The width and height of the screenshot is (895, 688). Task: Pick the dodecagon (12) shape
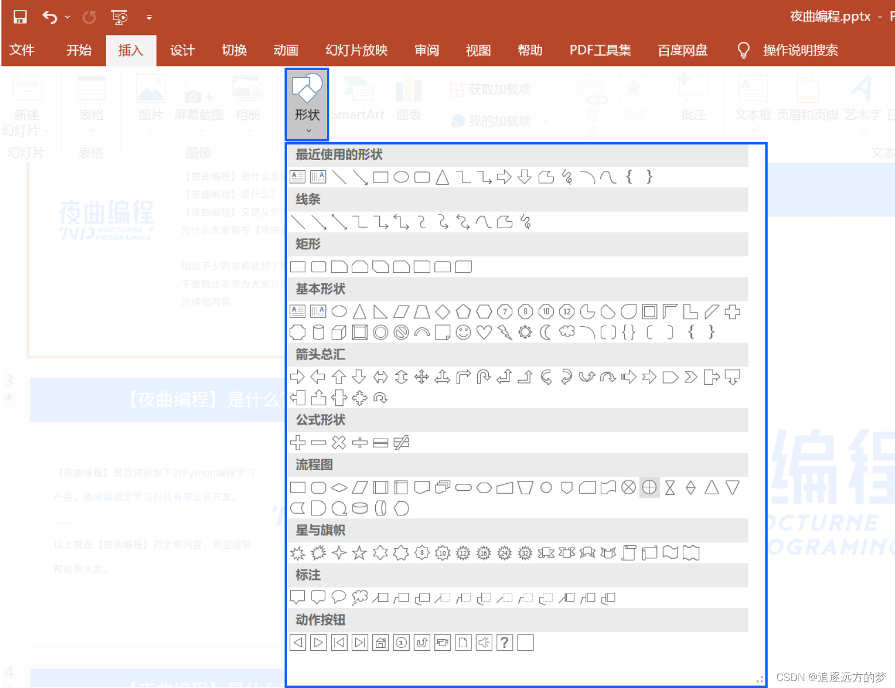pos(566,312)
